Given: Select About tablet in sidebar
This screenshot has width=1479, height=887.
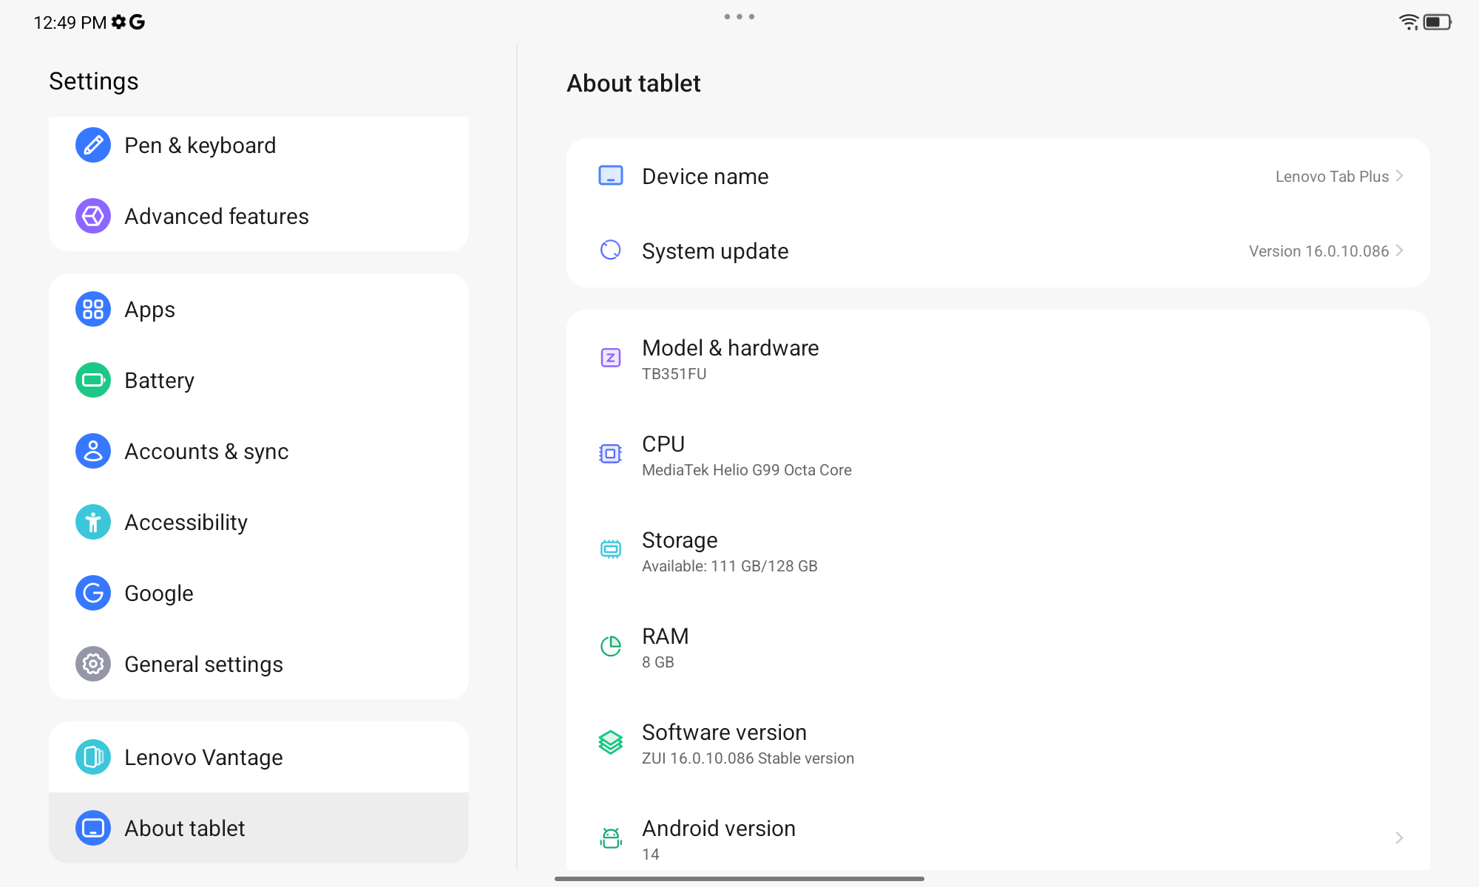Looking at the screenshot, I should (x=259, y=828).
